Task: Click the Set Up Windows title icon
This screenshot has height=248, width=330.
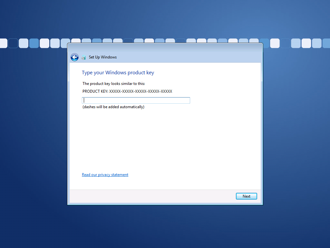Action: point(84,57)
